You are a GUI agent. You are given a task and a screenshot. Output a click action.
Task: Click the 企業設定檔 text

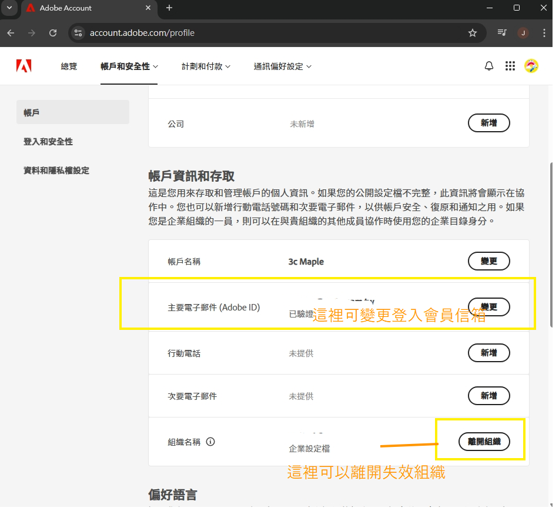tap(309, 449)
